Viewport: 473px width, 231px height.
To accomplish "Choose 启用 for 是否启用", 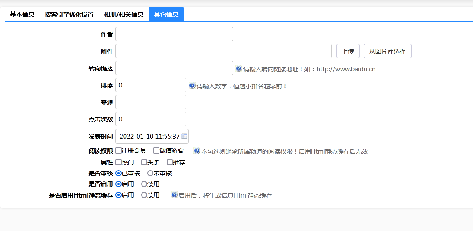I will click(x=118, y=184).
